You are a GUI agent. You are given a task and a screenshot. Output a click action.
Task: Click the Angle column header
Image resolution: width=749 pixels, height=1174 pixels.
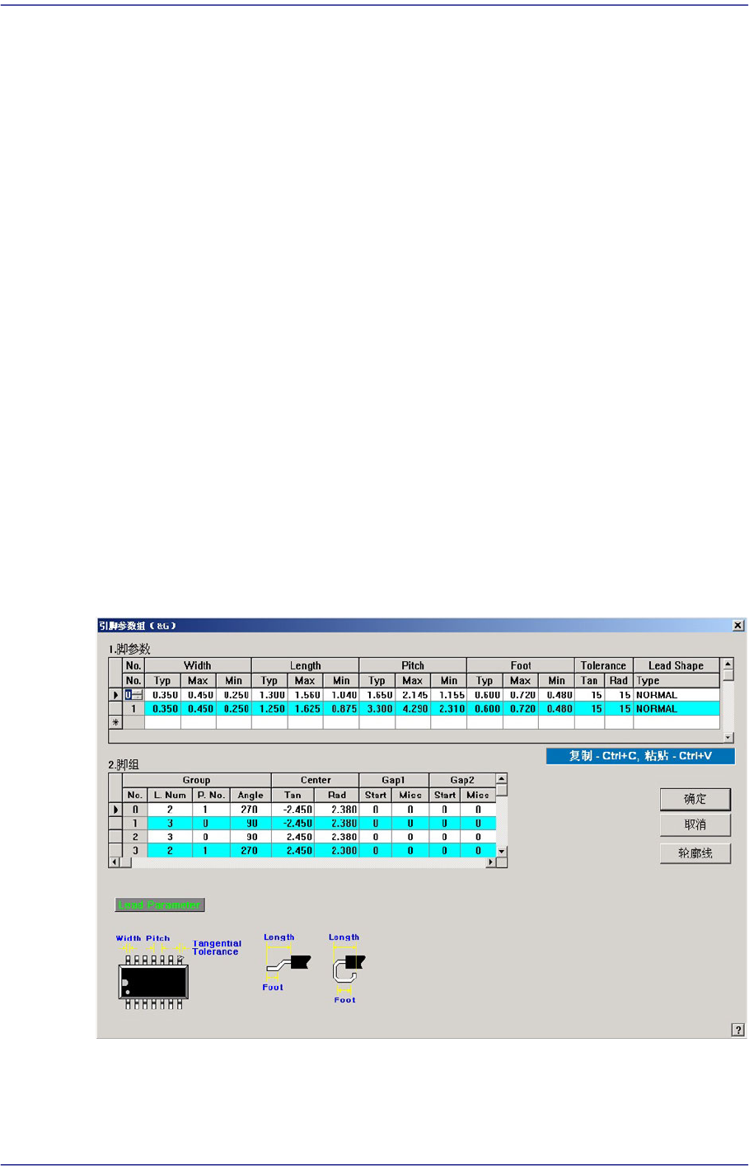(x=250, y=795)
